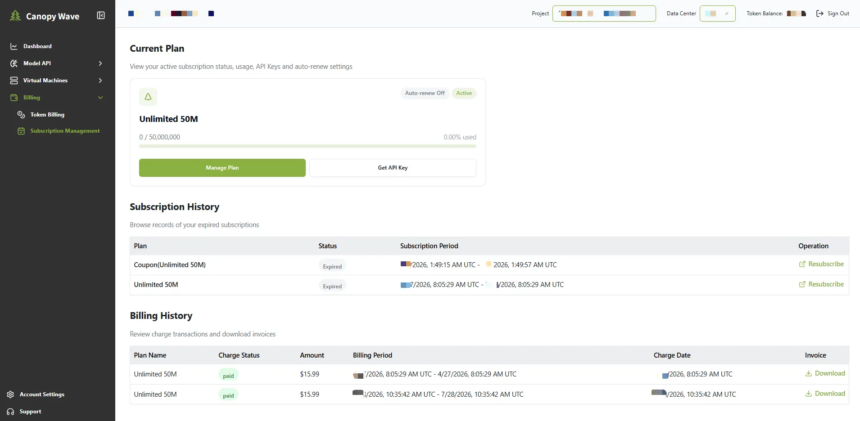Collapse the Billing submenu chevron

(x=100, y=98)
